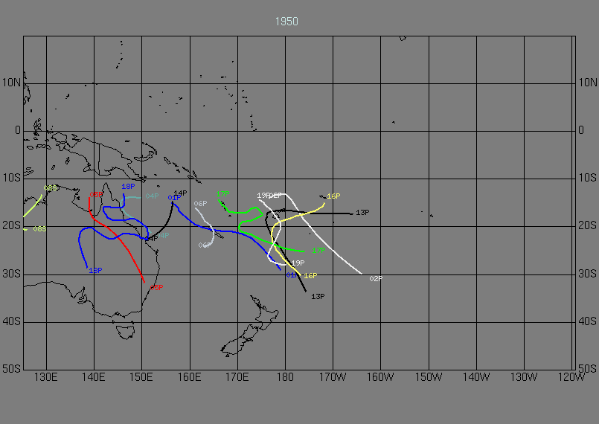Select the green 17P label at the track start
Image resolution: width=599 pixels, height=424 pixels.
tap(222, 194)
